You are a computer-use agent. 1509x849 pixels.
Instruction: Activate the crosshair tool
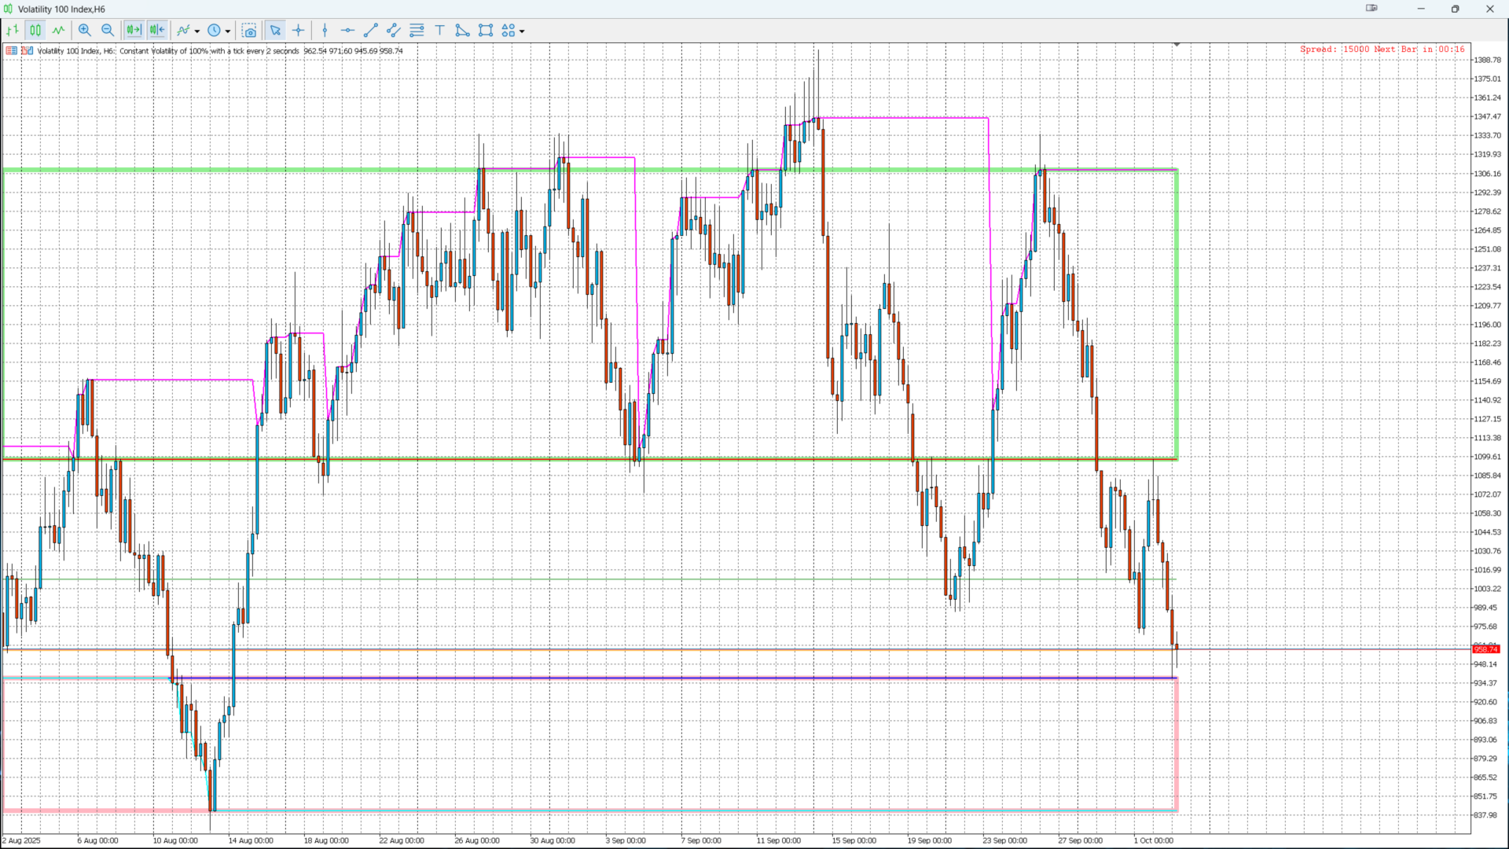pos(299,30)
